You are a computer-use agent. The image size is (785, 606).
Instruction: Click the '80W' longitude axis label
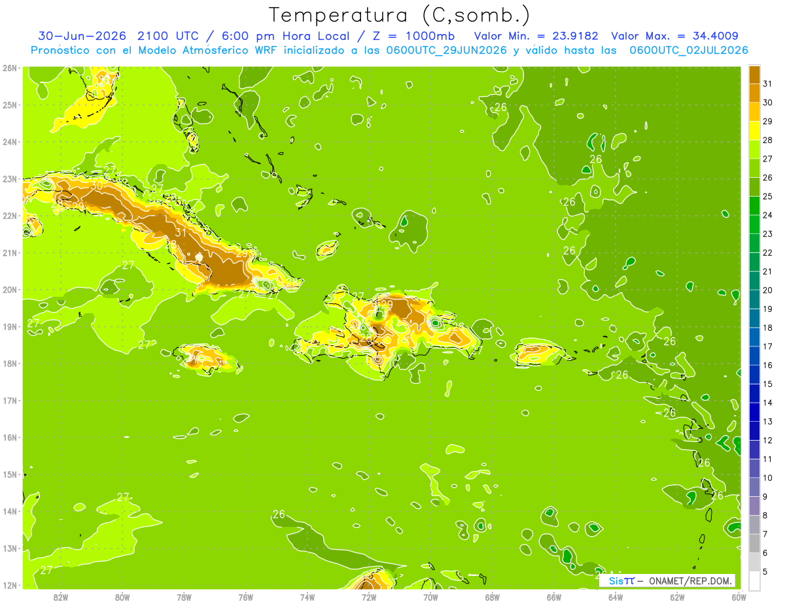pyautogui.click(x=122, y=597)
